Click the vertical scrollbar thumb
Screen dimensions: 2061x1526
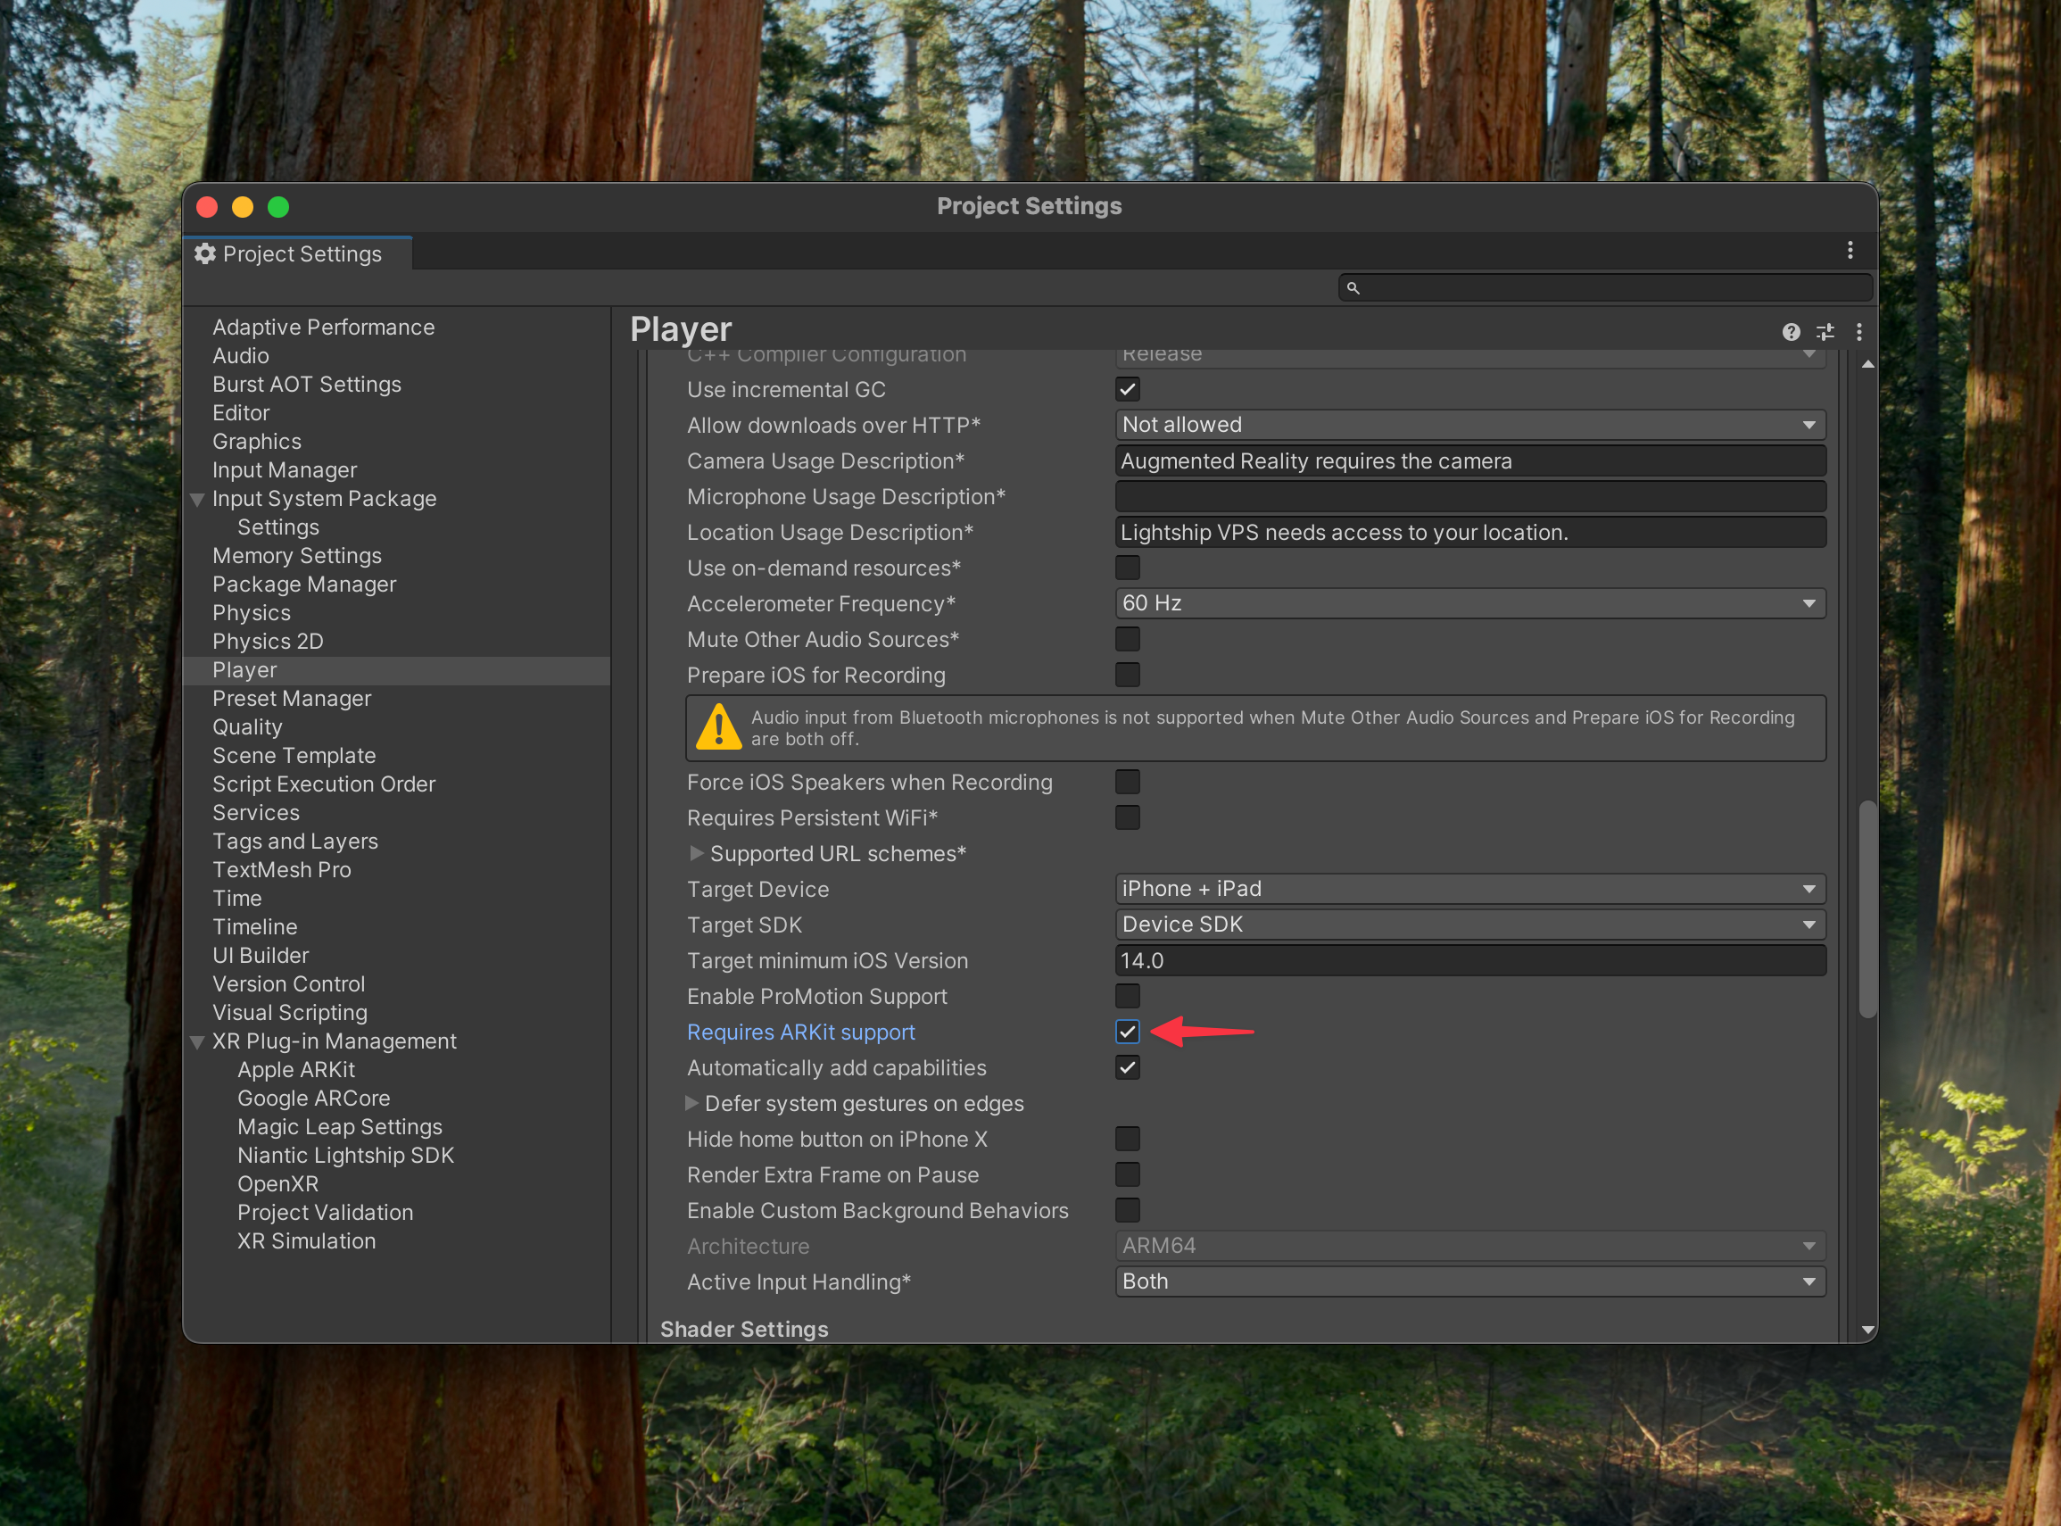tap(1867, 910)
